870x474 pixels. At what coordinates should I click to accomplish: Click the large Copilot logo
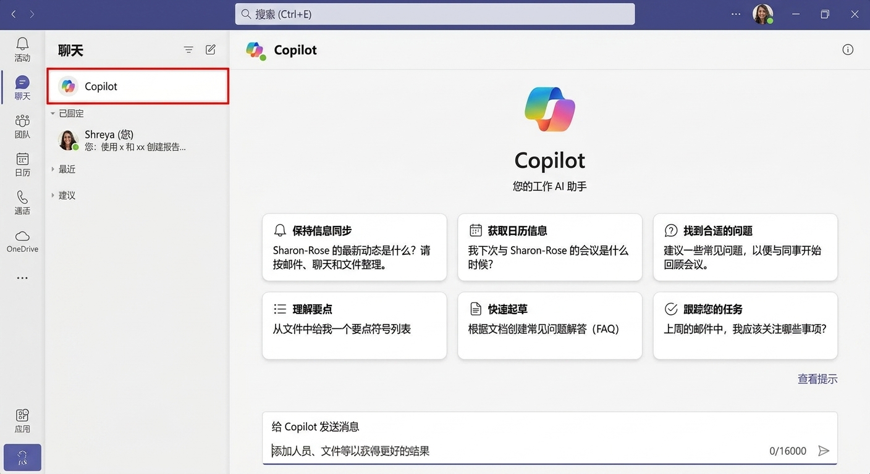[550, 109]
